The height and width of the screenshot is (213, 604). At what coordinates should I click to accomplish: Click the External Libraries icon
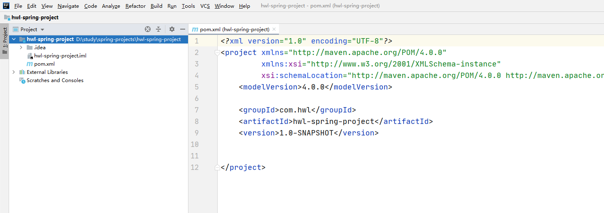pyautogui.click(x=22, y=72)
